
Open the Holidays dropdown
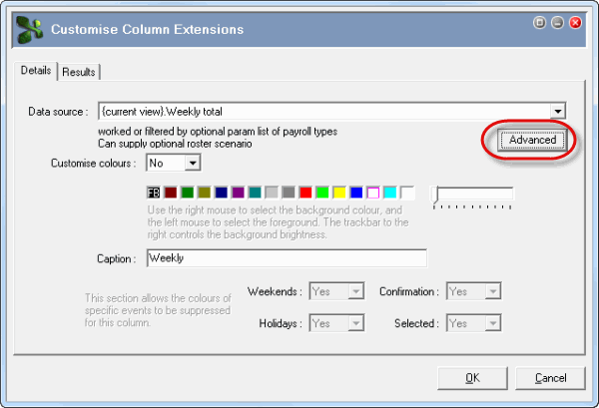tap(355, 323)
